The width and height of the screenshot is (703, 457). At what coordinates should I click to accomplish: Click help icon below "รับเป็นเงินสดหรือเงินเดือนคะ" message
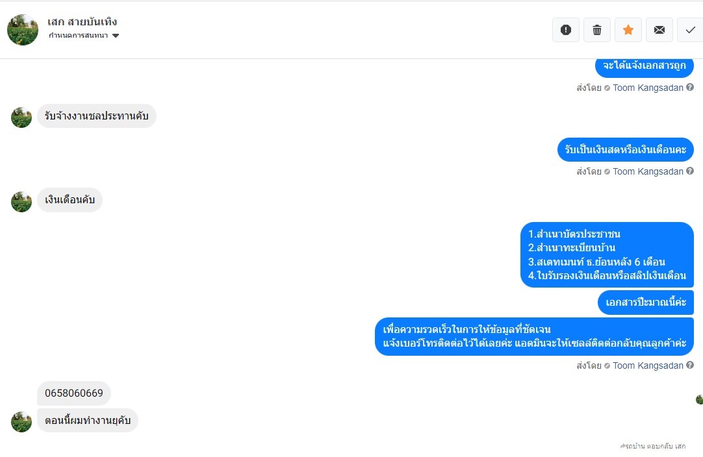(690, 171)
